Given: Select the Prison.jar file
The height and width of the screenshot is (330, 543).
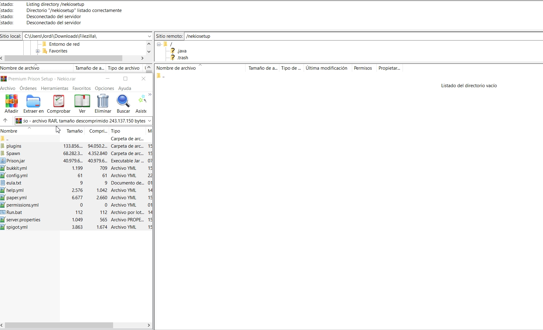Looking at the screenshot, I should (16, 161).
